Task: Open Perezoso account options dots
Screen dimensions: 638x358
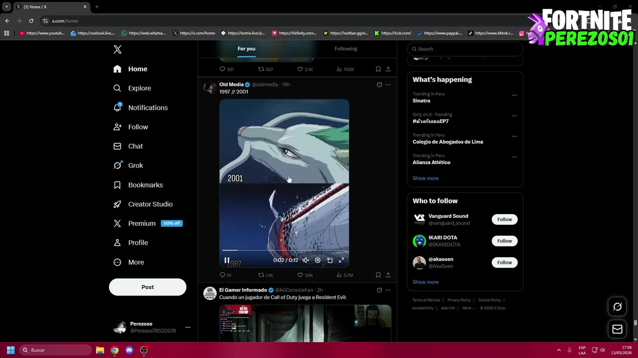Action: pyautogui.click(x=188, y=327)
